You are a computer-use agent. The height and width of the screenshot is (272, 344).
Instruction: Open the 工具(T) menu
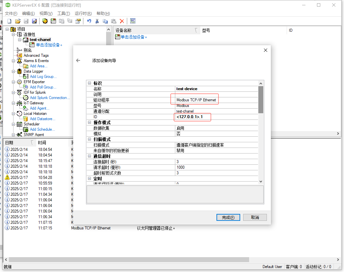[64, 14]
